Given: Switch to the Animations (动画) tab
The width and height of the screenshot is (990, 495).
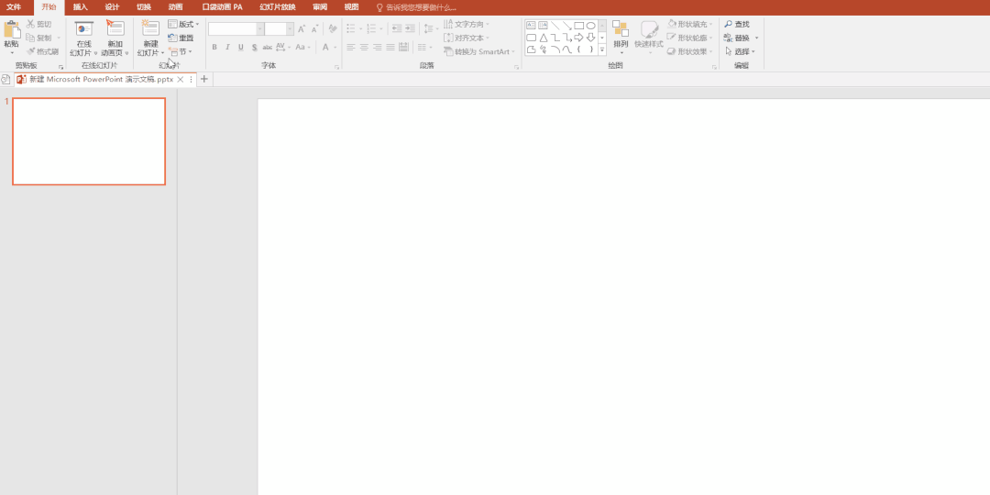Looking at the screenshot, I should pyautogui.click(x=176, y=7).
